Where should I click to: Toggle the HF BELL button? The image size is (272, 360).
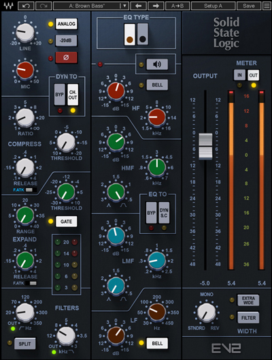pos(157,85)
